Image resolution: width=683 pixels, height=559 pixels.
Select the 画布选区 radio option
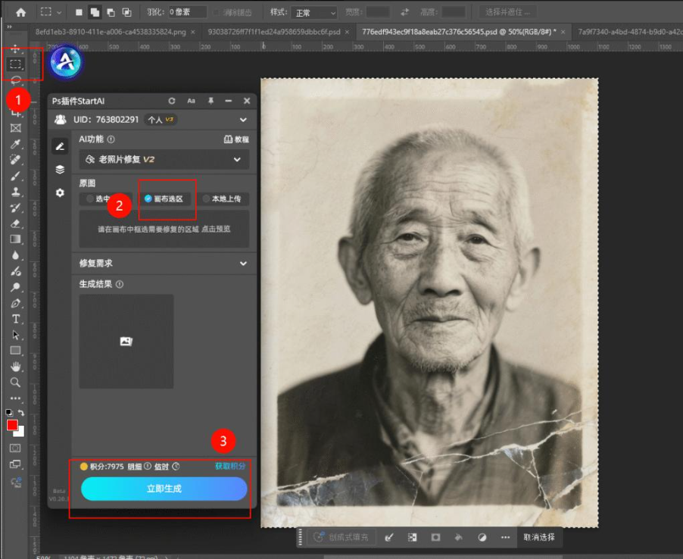[x=167, y=199]
